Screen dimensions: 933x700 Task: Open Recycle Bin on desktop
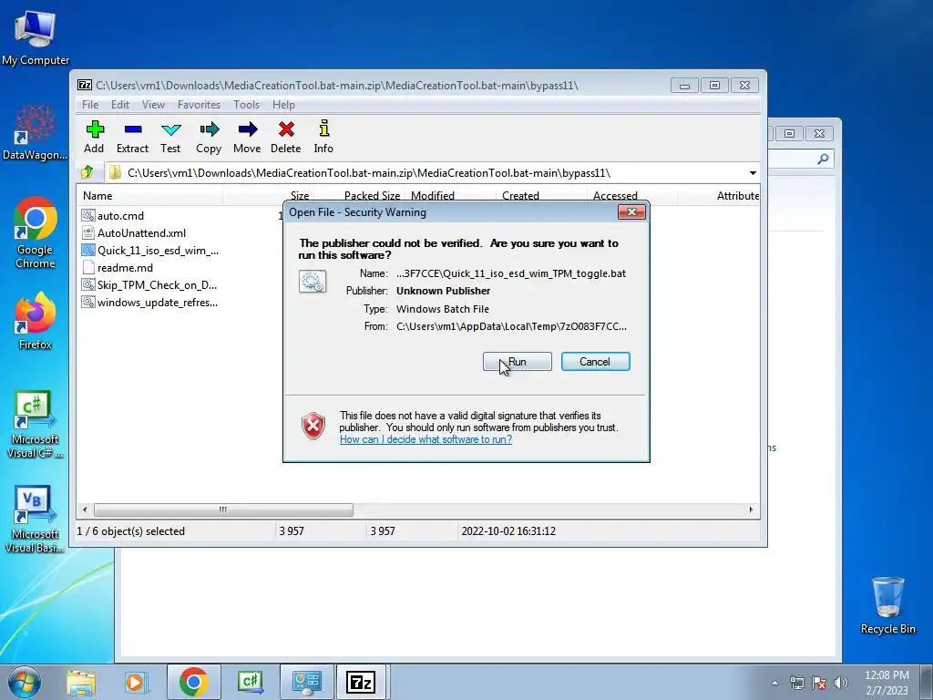click(887, 605)
